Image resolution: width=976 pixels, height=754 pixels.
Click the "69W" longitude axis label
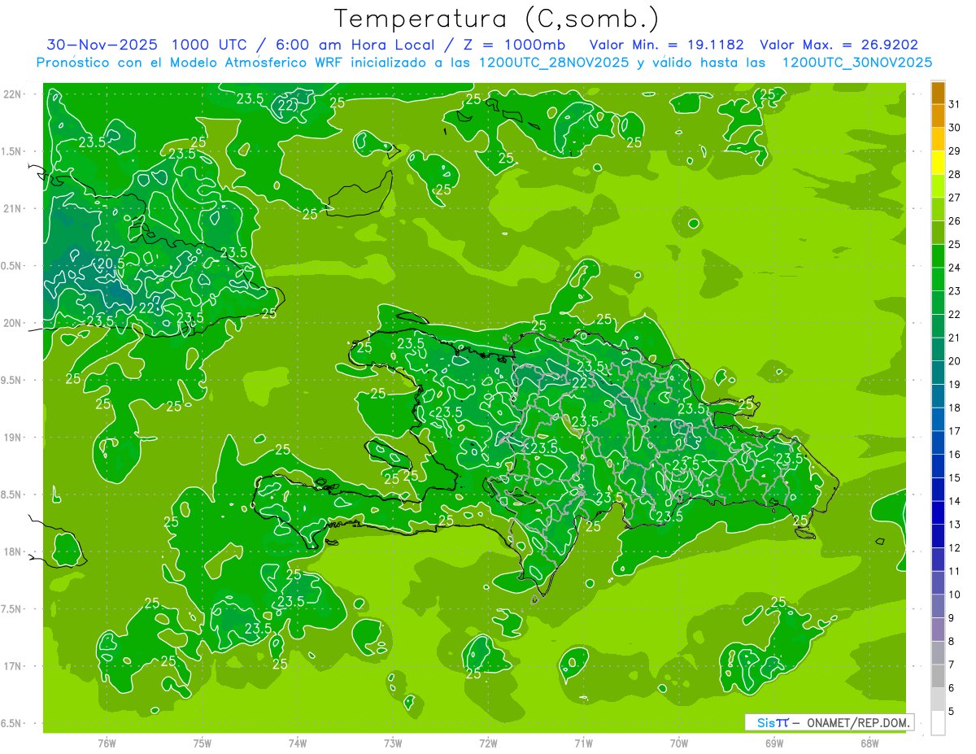774,743
